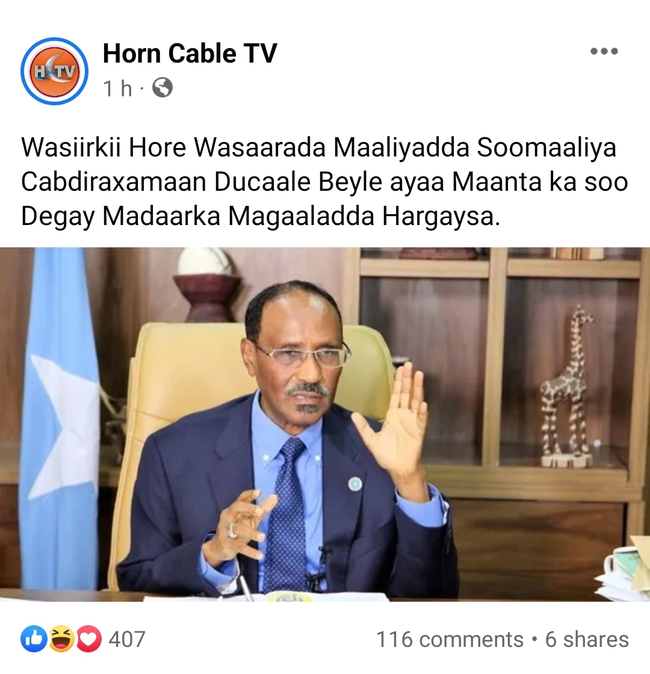Screen dimensions: 650x674
Task: Click the public globe privacy icon
Action: click(162, 88)
